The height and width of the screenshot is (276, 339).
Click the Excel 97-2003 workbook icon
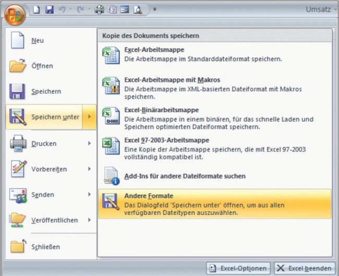tap(111, 146)
